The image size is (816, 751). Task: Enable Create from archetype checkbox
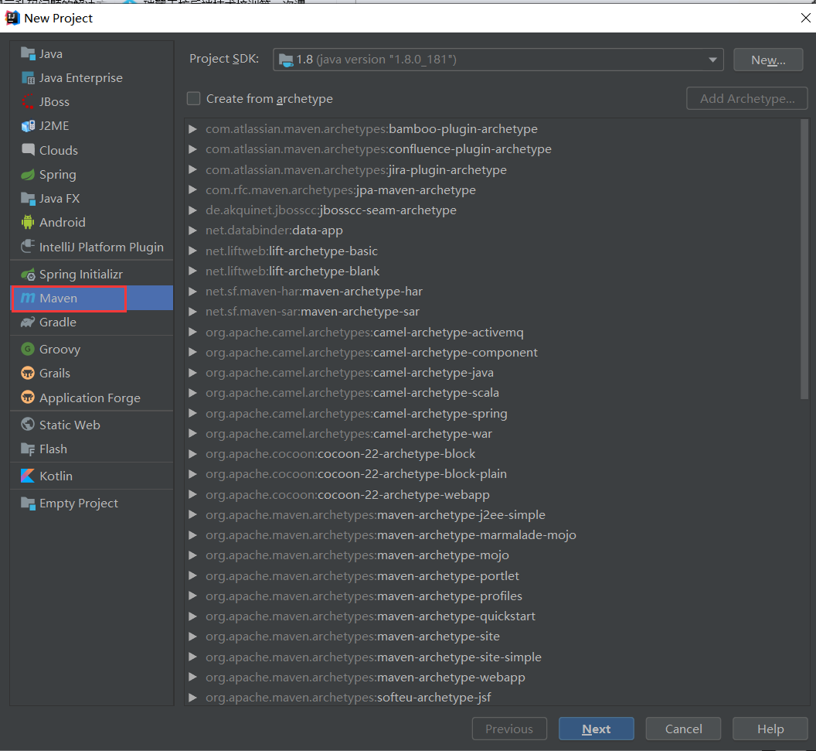click(194, 98)
